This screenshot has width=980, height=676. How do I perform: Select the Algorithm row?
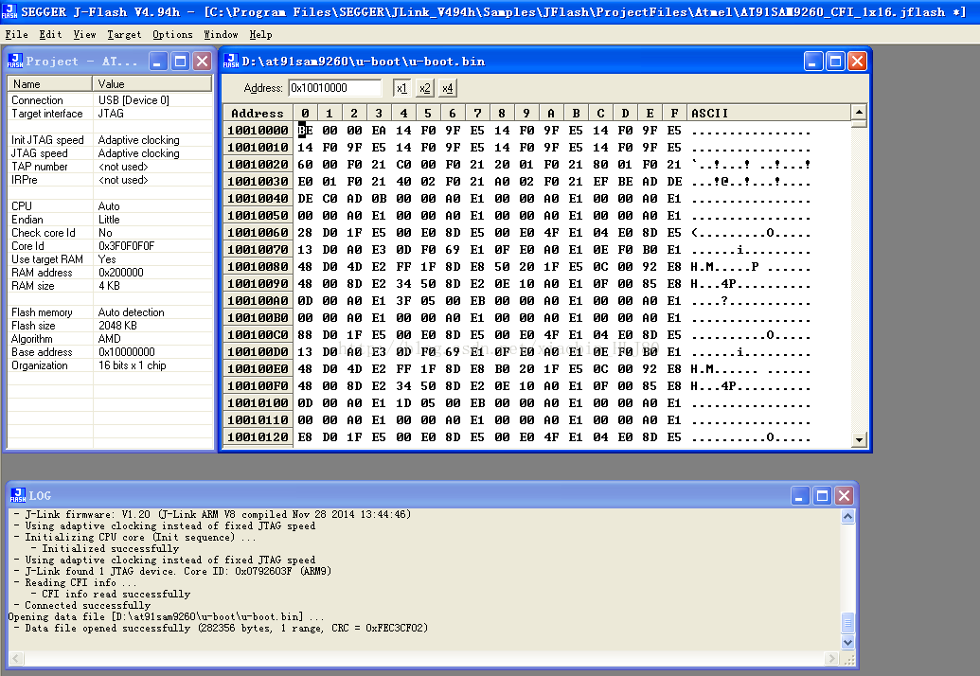point(111,339)
